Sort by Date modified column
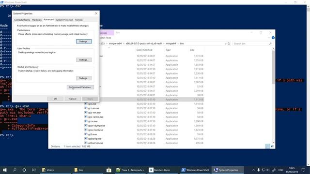The width and height of the screenshot is (310, 174). click(x=144, y=50)
